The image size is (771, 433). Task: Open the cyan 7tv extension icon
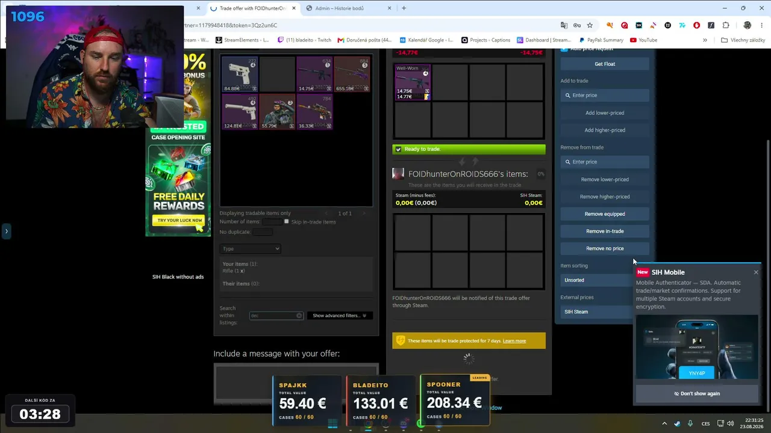[x=682, y=25]
